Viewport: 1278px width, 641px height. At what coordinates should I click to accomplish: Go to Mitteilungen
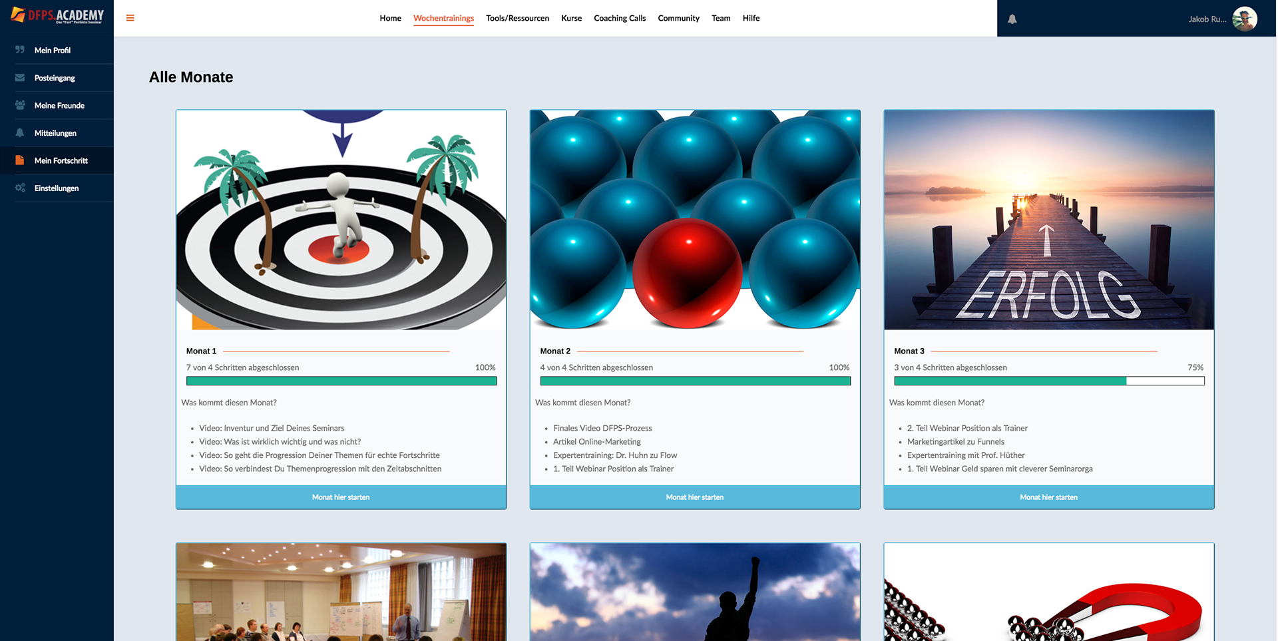click(57, 132)
